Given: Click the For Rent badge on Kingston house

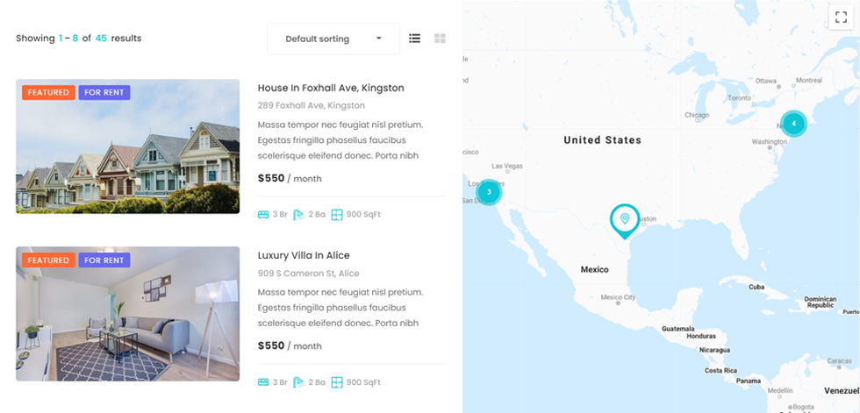Looking at the screenshot, I should [x=104, y=93].
